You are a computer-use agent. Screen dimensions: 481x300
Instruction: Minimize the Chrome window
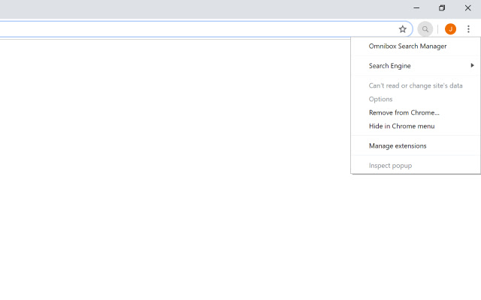tap(416, 8)
